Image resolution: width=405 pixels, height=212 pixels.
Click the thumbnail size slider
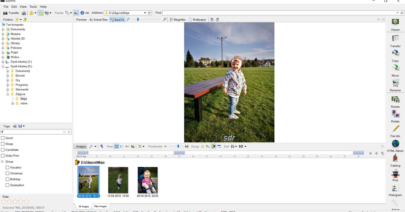[178, 146]
